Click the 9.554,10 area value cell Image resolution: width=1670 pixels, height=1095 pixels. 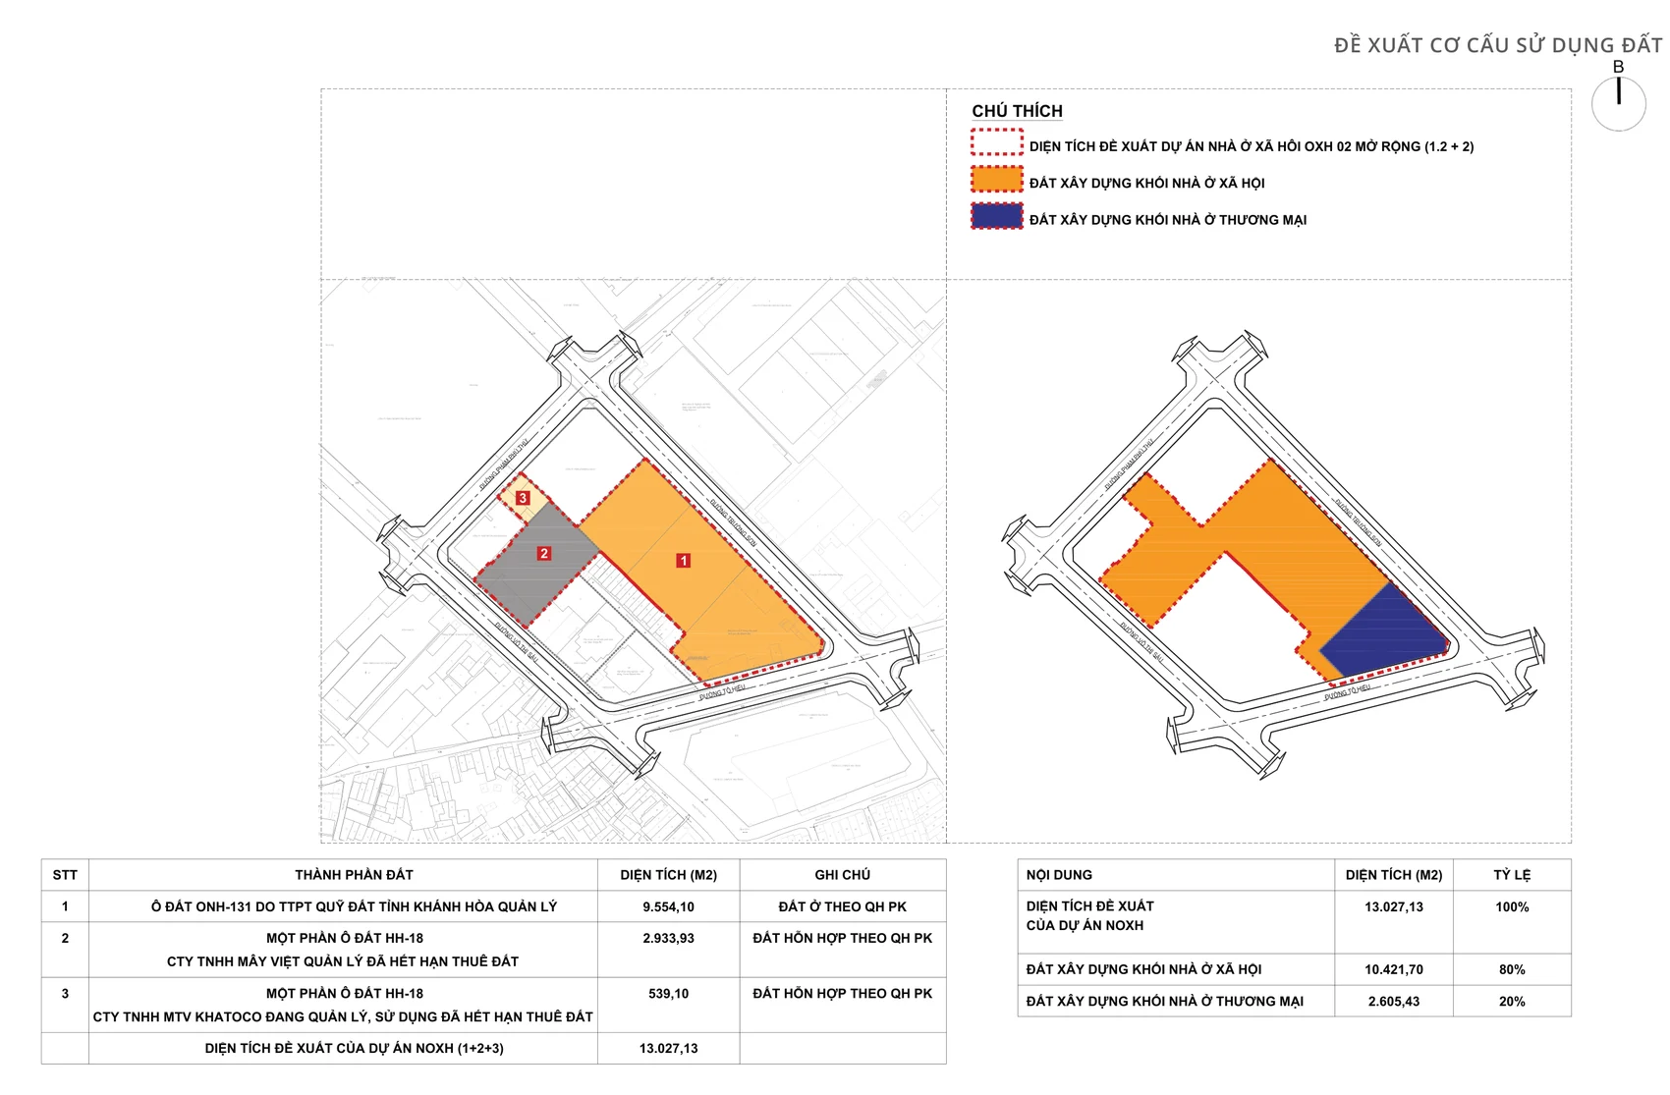click(x=668, y=906)
